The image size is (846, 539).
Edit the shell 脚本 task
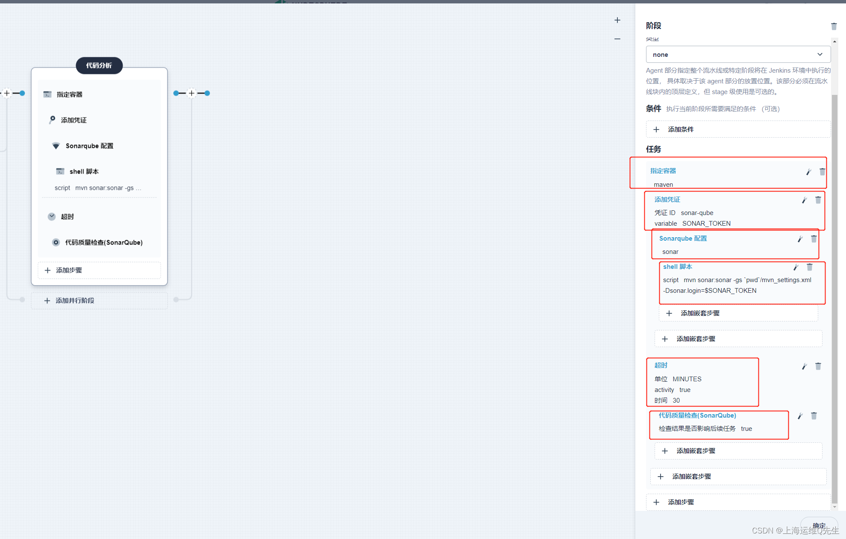(x=796, y=267)
